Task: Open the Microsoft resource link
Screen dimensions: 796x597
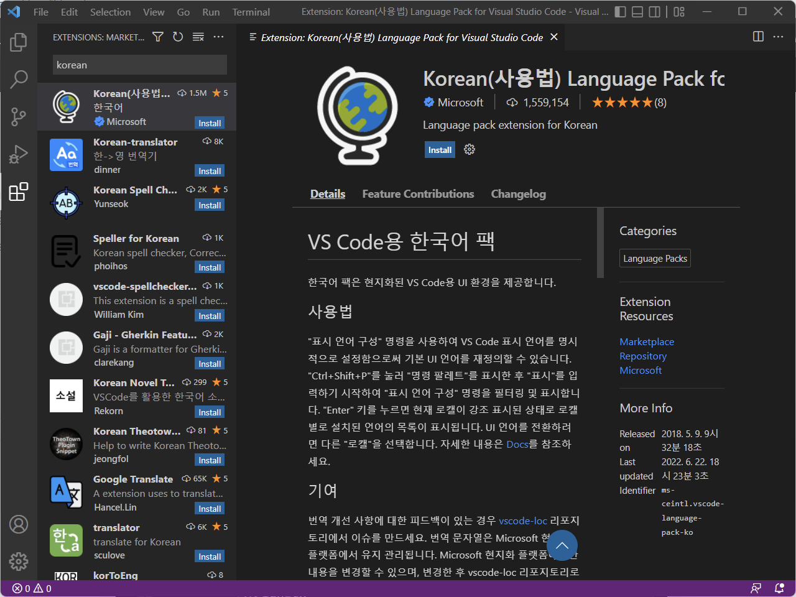Action: pyautogui.click(x=641, y=370)
